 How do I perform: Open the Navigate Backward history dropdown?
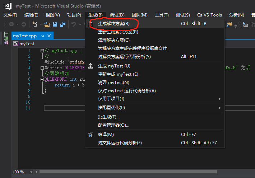pyautogui.click(x=17, y=24)
